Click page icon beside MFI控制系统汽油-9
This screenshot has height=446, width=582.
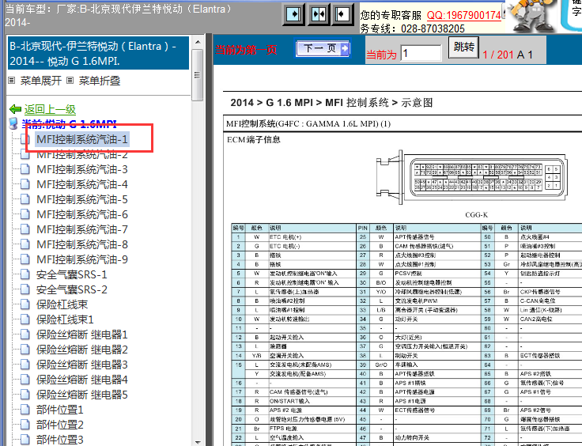[25, 259]
